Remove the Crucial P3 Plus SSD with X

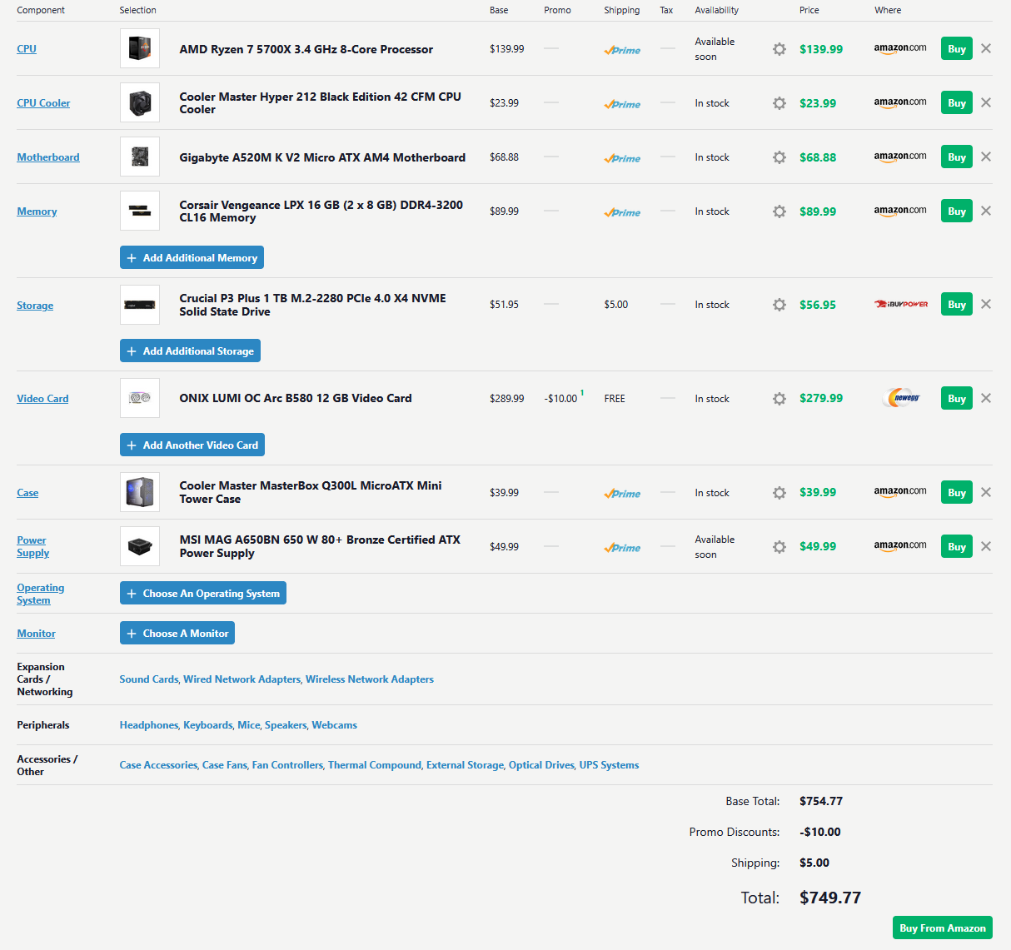(x=986, y=304)
